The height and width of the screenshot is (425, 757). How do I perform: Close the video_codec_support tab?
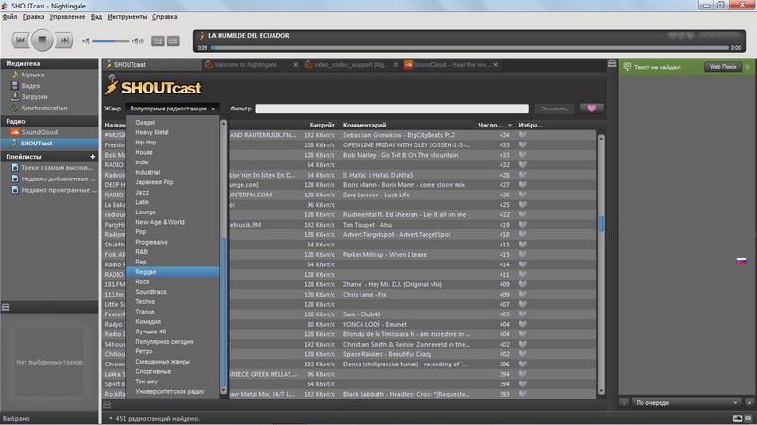coord(396,64)
